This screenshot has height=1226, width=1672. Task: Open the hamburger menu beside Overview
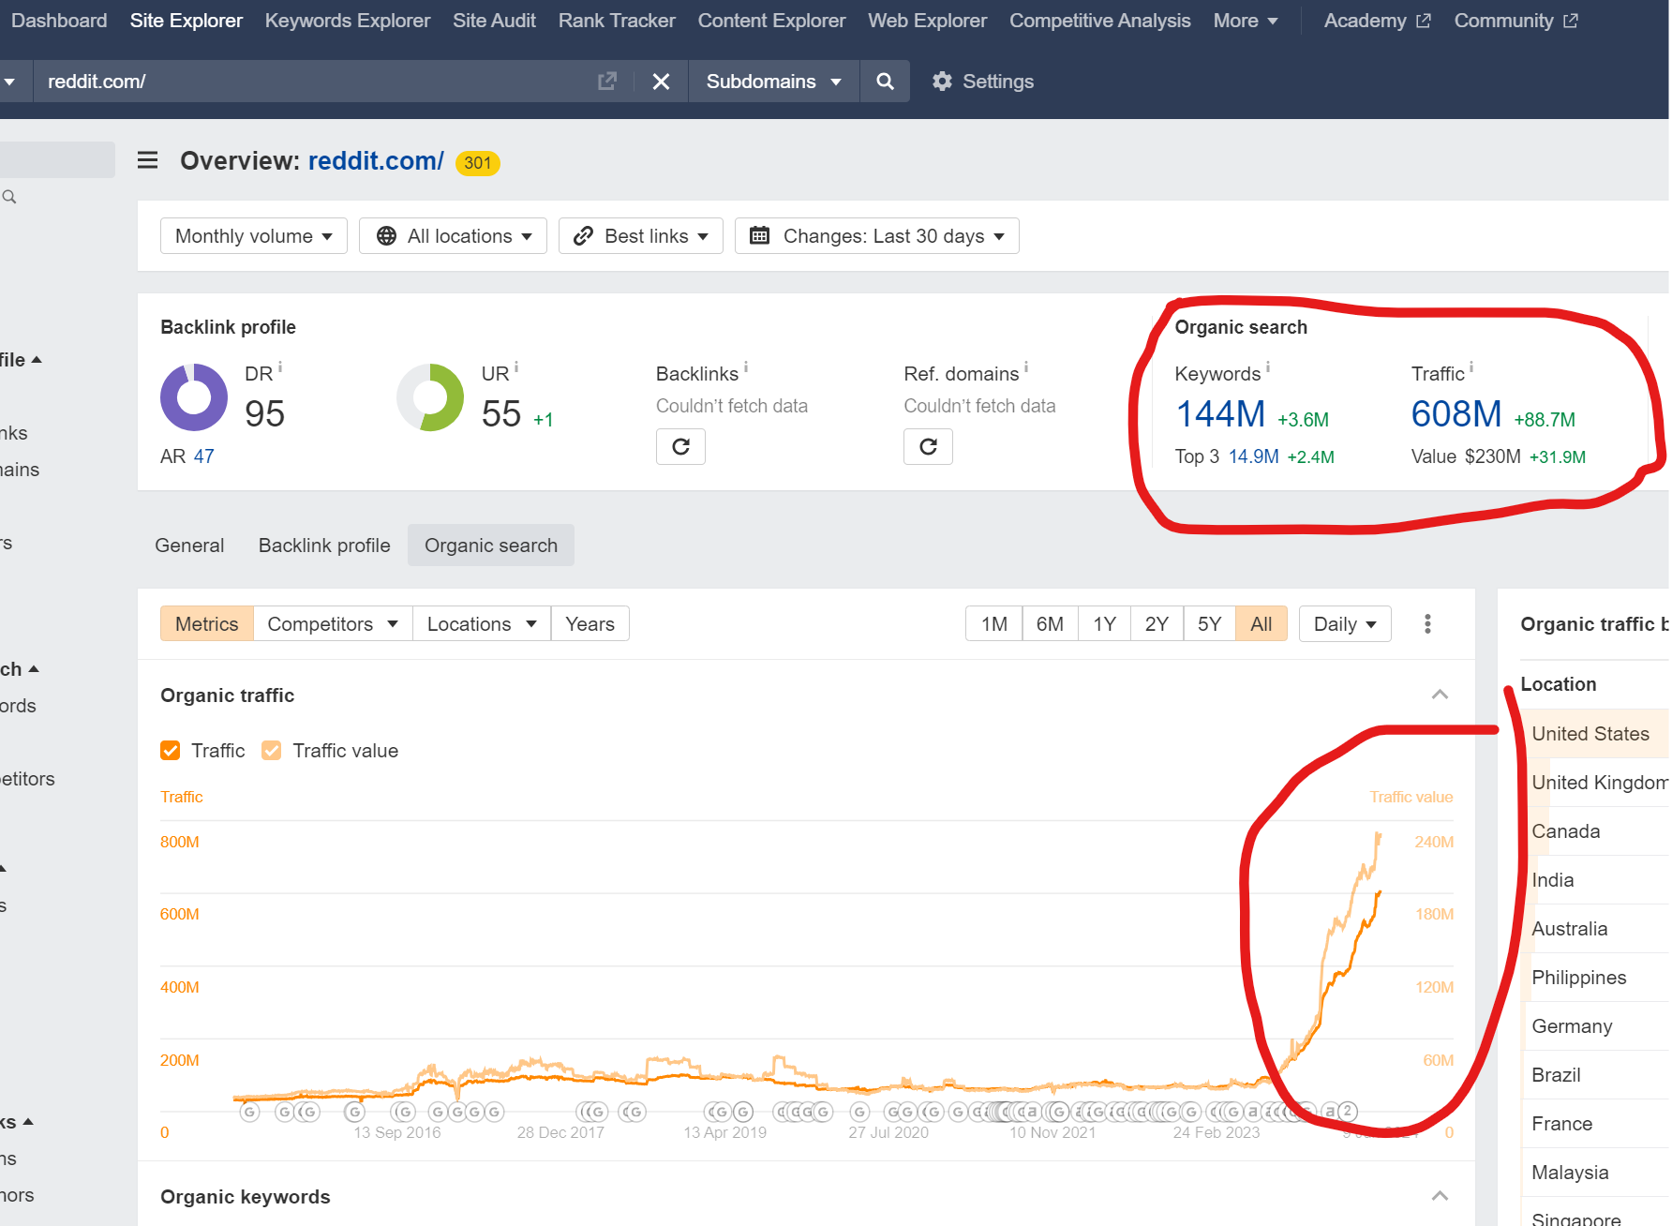coord(147,160)
